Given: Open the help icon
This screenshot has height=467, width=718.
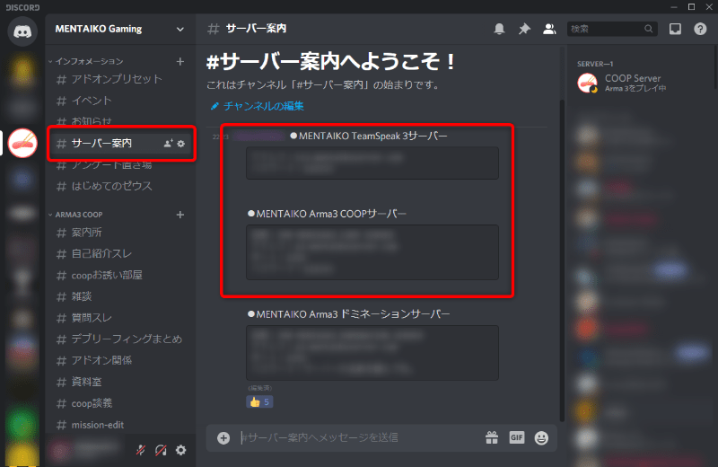Looking at the screenshot, I should click(x=700, y=29).
